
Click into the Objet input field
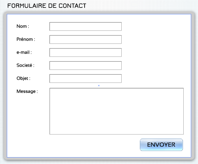85,78
